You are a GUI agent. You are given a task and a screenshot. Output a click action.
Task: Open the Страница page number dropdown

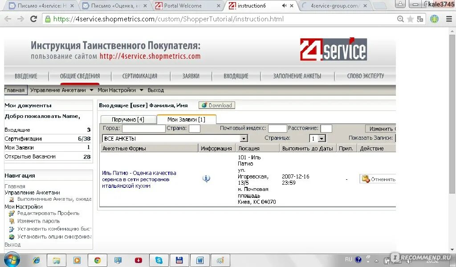[322, 138]
